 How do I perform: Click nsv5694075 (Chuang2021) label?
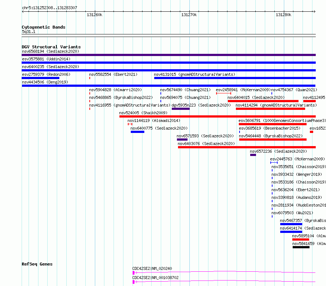[185, 97]
